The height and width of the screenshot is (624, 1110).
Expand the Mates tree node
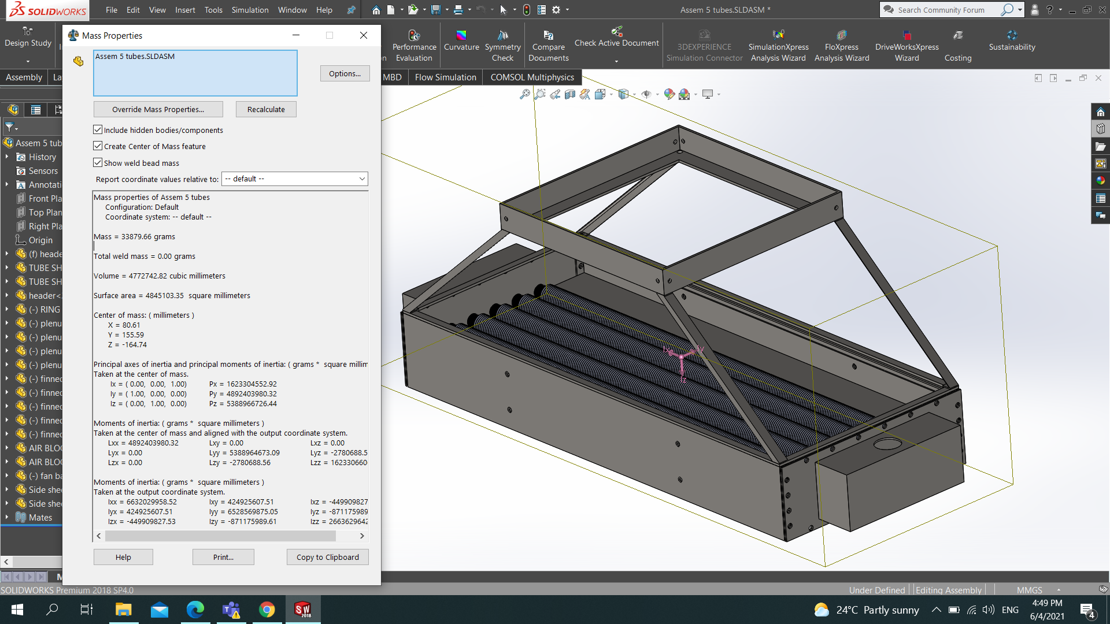[7, 518]
